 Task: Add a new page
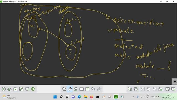pyautogui.click(x=149, y=89)
